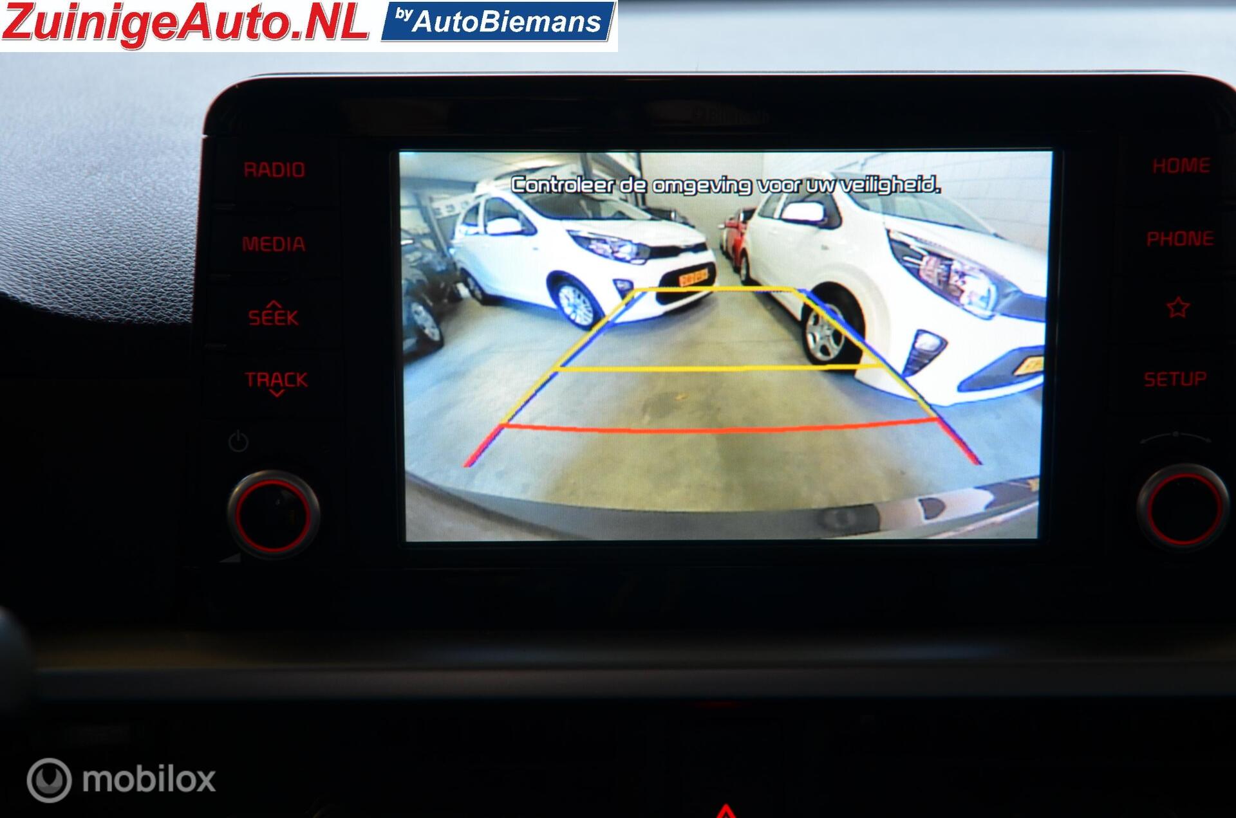The width and height of the screenshot is (1236, 818).
Task: Push the left red-ringed volume knob
Action: pos(274,514)
